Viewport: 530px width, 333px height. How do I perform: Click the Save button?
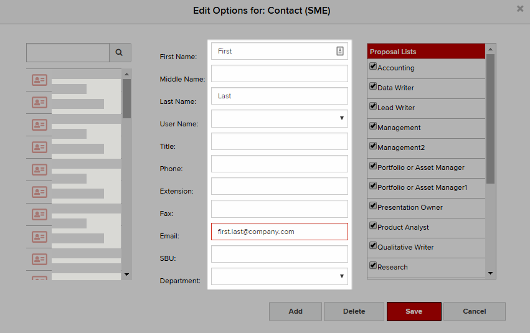(x=414, y=311)
